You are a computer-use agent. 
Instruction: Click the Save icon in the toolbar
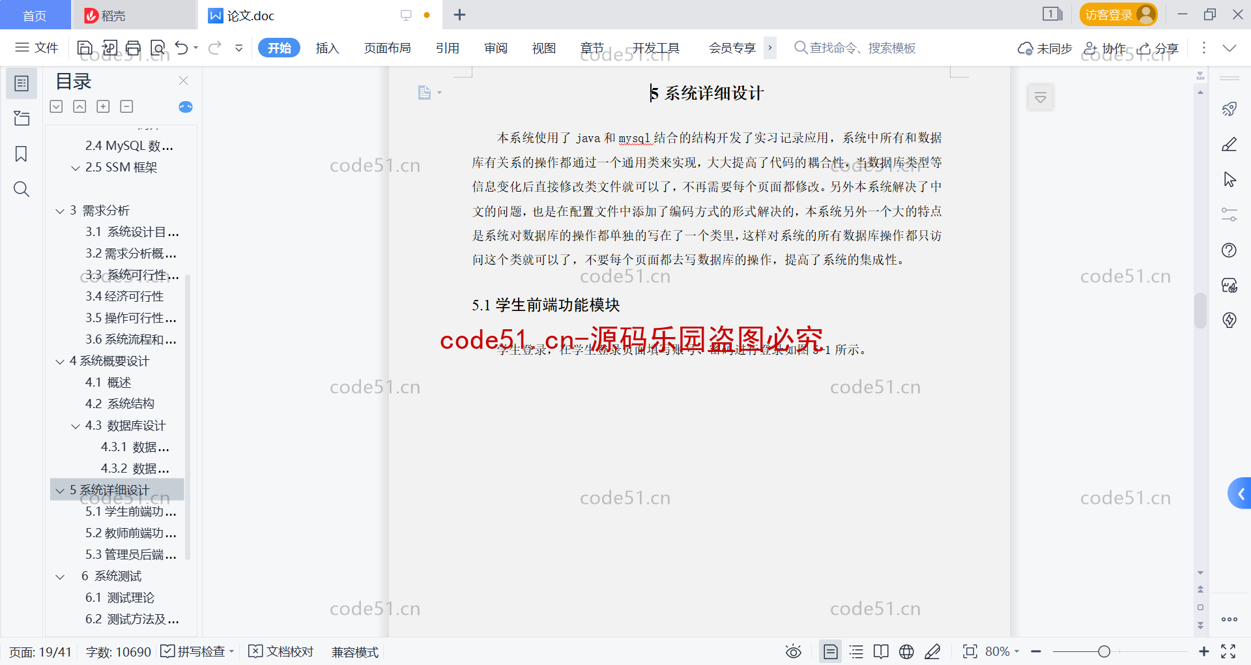[x=85, y=48]
